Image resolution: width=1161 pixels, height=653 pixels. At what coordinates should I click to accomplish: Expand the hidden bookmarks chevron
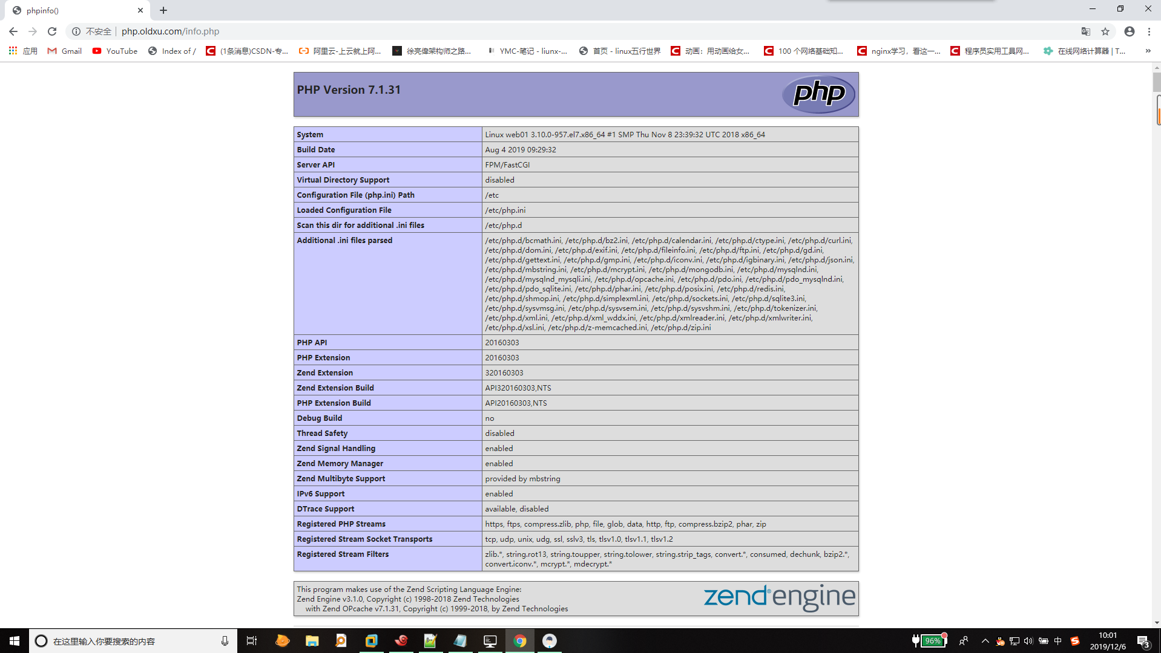click(1148, 51)
